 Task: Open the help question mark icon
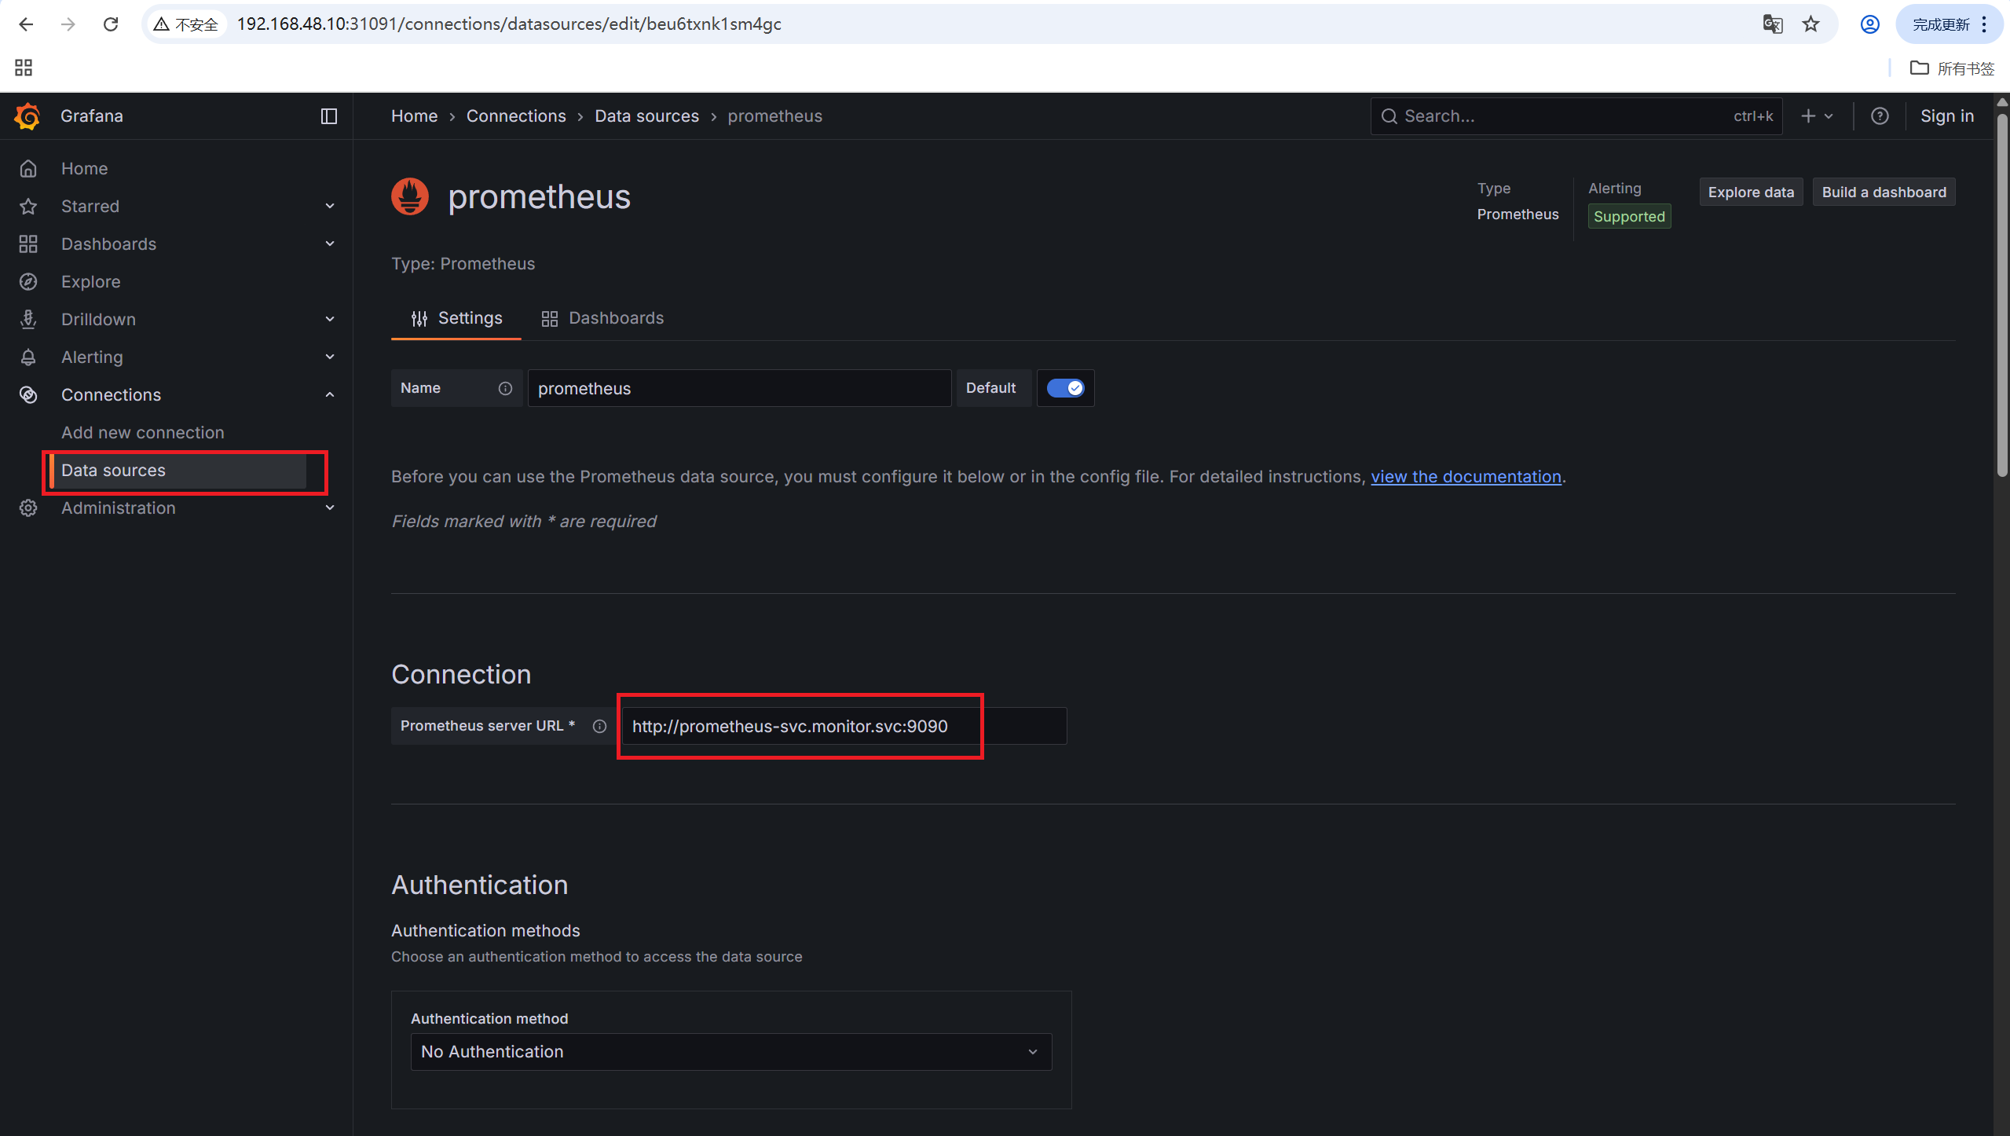[x=1879, y=116]
